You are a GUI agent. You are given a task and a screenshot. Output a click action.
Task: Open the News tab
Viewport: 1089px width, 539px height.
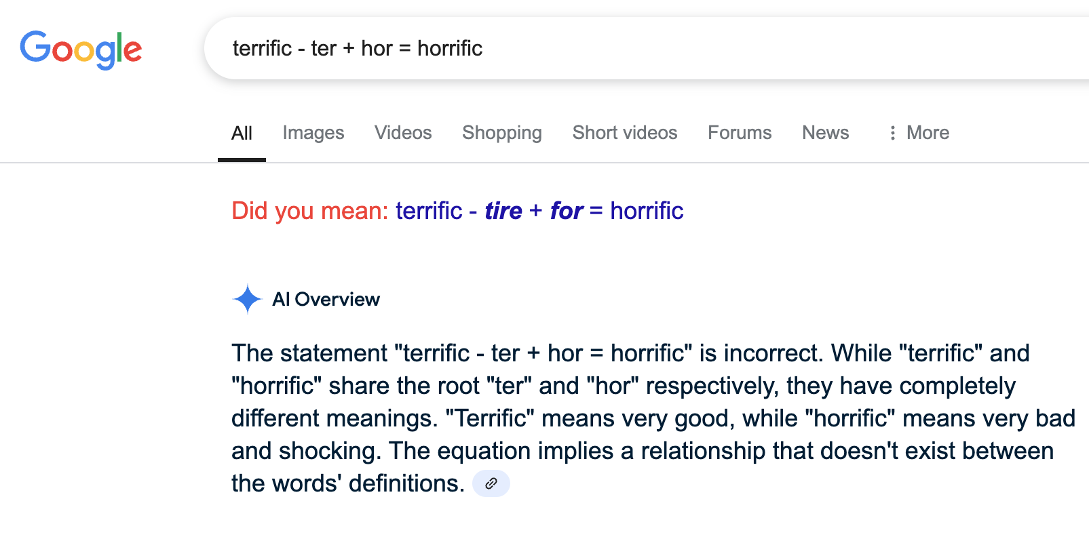pos(826,133)
